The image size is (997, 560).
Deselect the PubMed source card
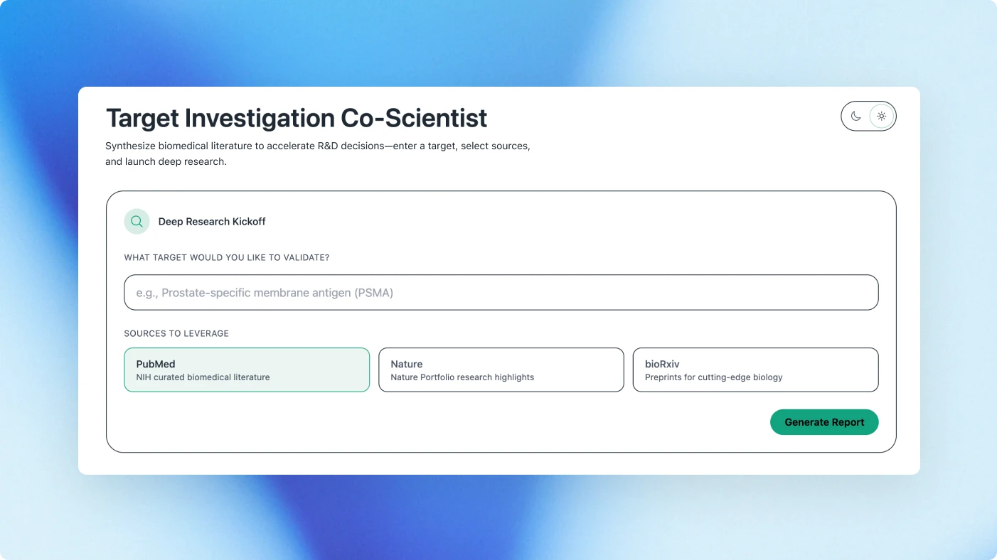pos(247,370)
